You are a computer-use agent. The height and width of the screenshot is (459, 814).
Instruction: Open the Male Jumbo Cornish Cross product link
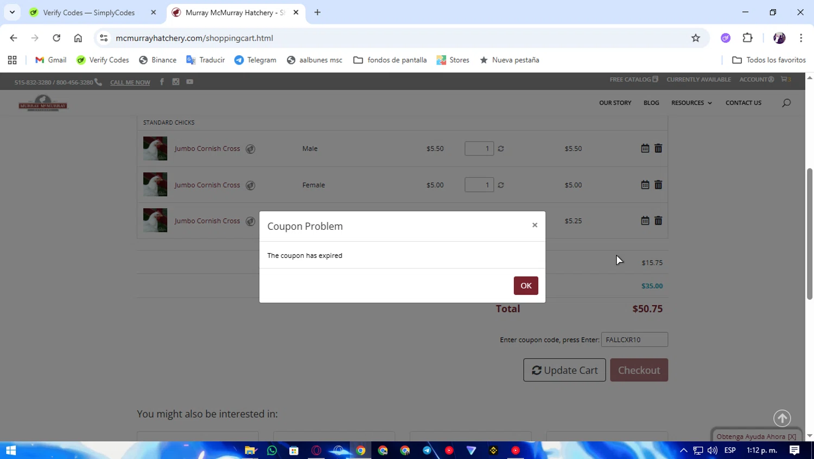(207, 148)
